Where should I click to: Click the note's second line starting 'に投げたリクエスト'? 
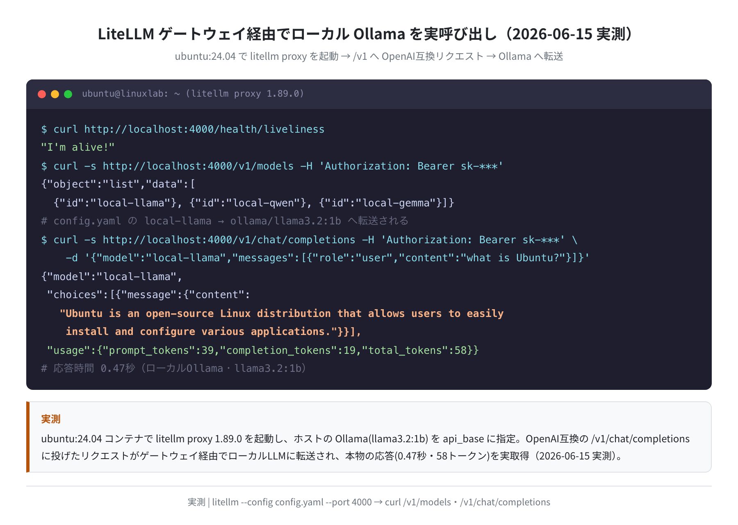pyautogui.click(x=333, y=456)
